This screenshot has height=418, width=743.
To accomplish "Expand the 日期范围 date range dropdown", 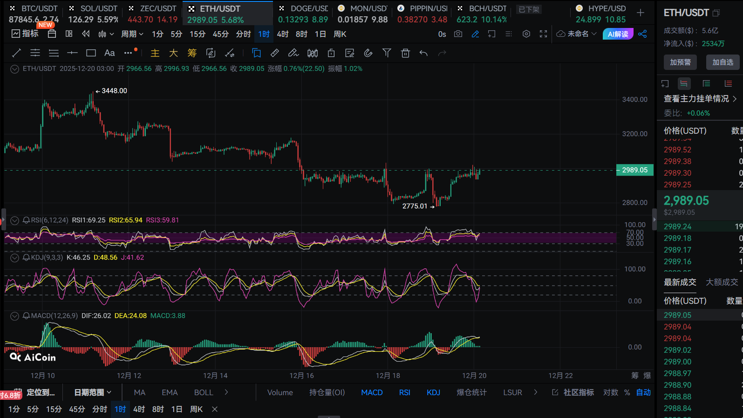I will click(x=93, y=392).
